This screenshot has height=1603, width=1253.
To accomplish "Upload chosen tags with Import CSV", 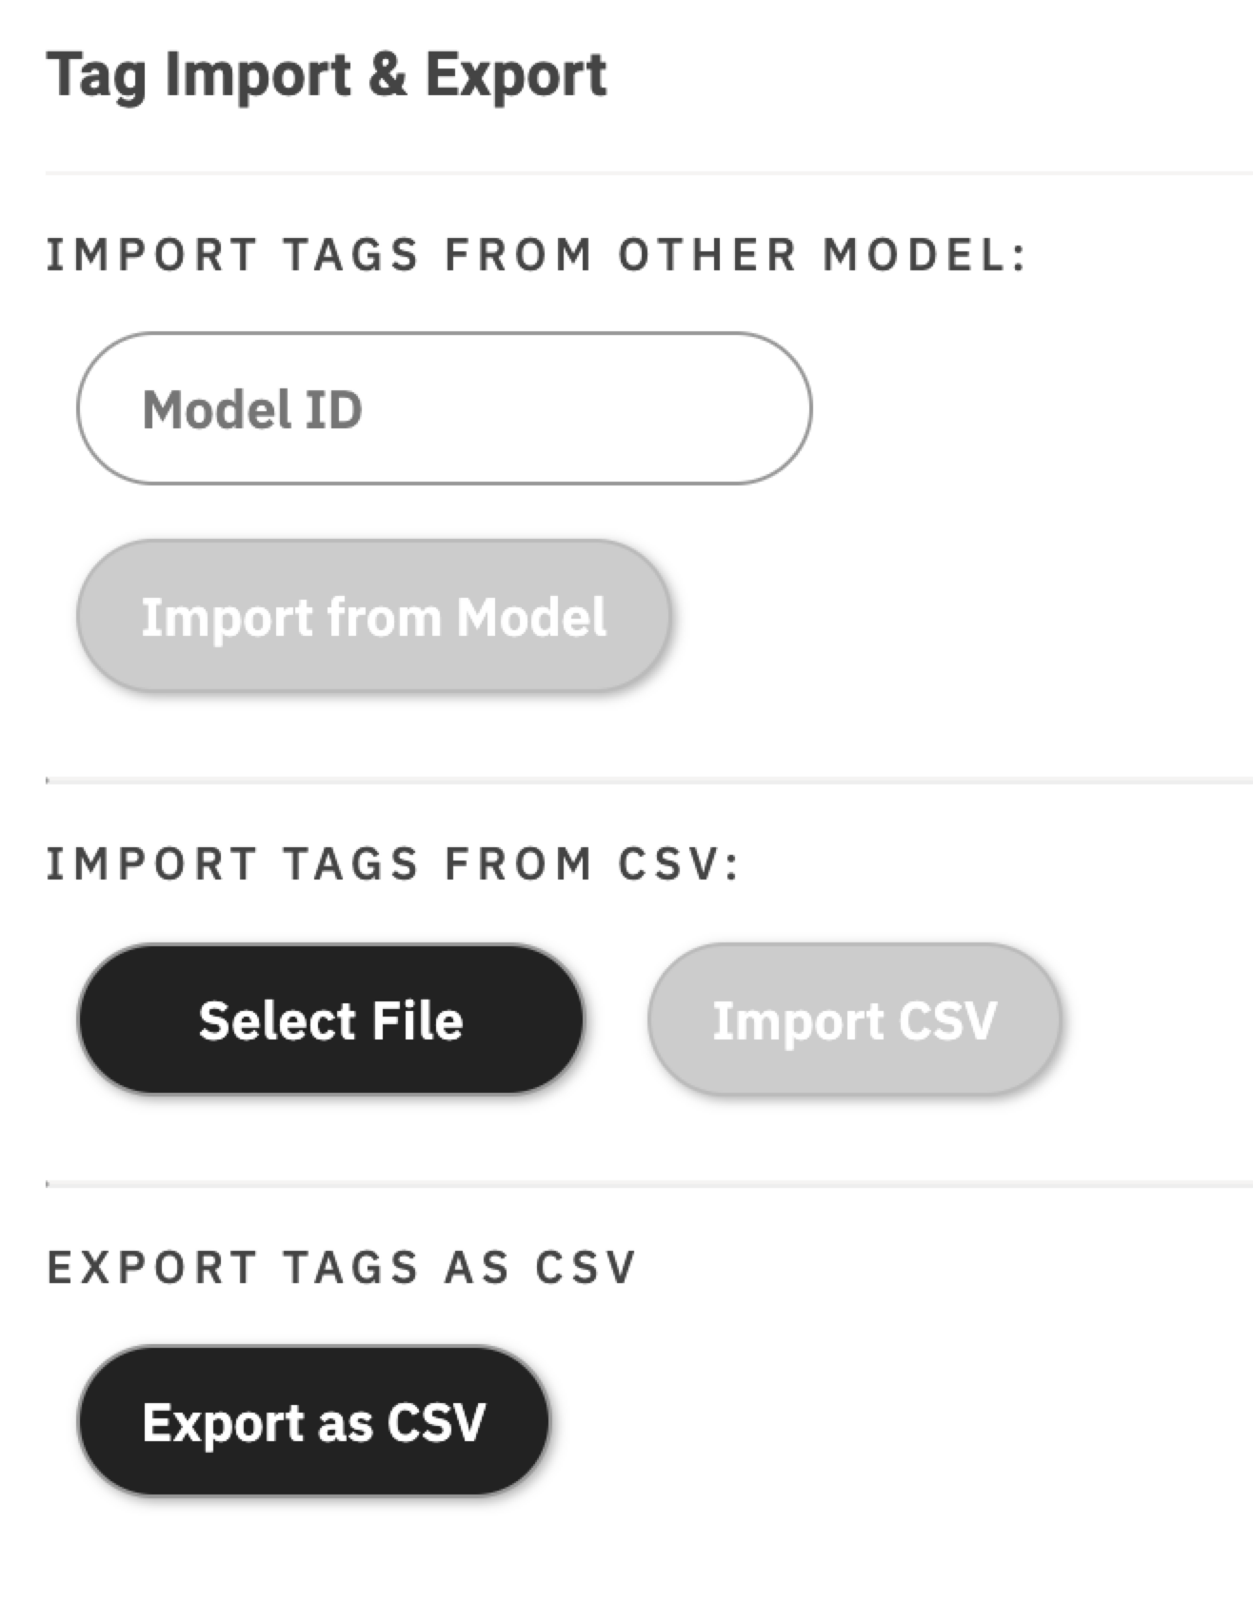I will (854, 1019).
